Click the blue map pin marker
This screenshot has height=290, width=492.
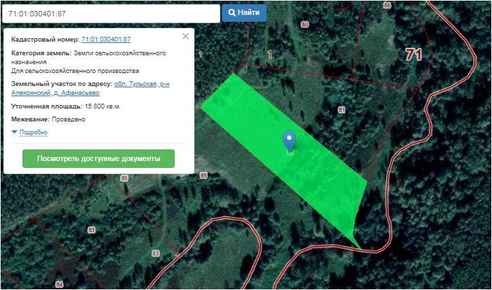(x=289, y=141)
